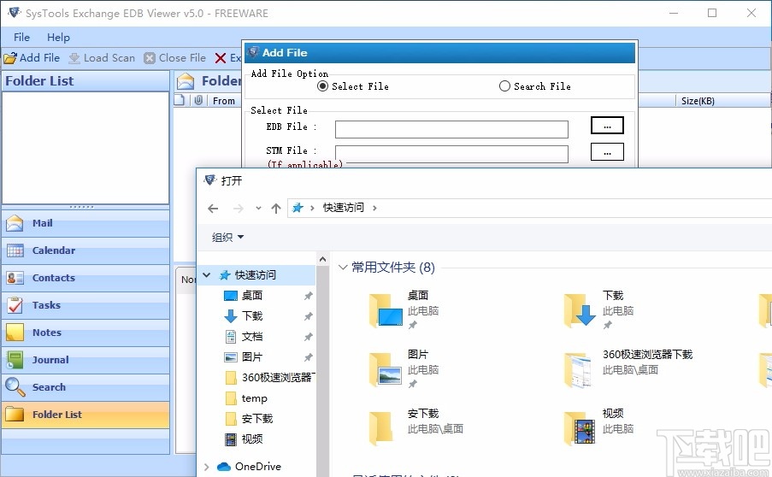Browse for STM file with ... button

607,151
